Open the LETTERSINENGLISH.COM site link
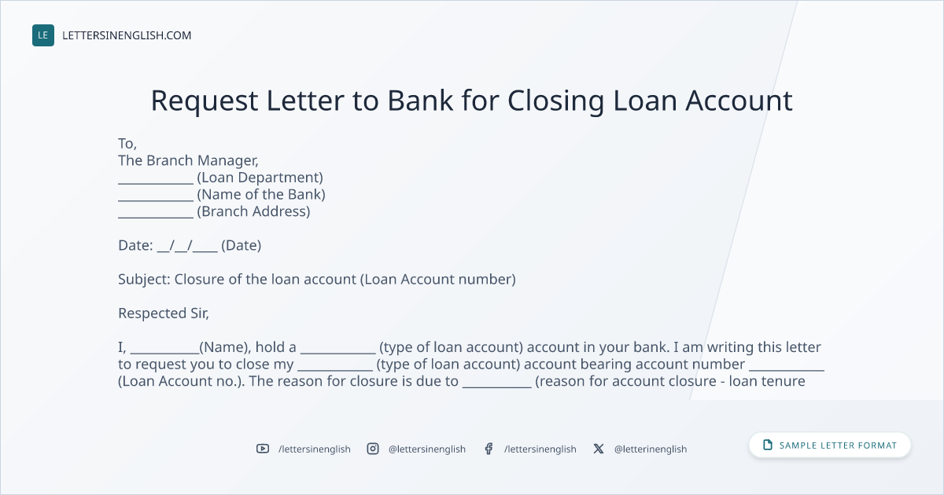Viewport: 944px width, 495px height. pos(127,35)
